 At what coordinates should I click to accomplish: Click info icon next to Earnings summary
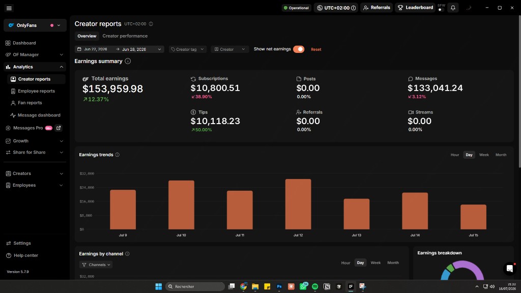tap(128, 61)
